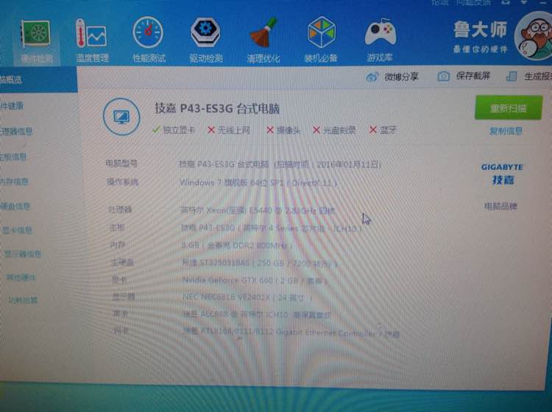
Task: Click the 主硬盘 row label
Action: [122, 262]
